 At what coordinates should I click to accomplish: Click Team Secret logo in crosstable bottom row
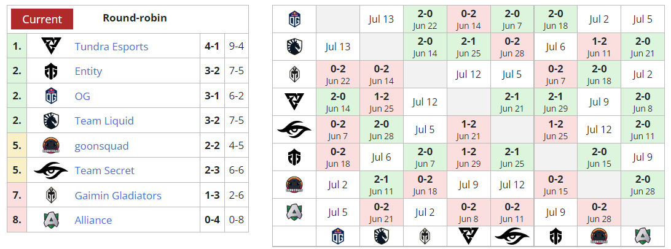pyautogui.click(x=512, y=237)
